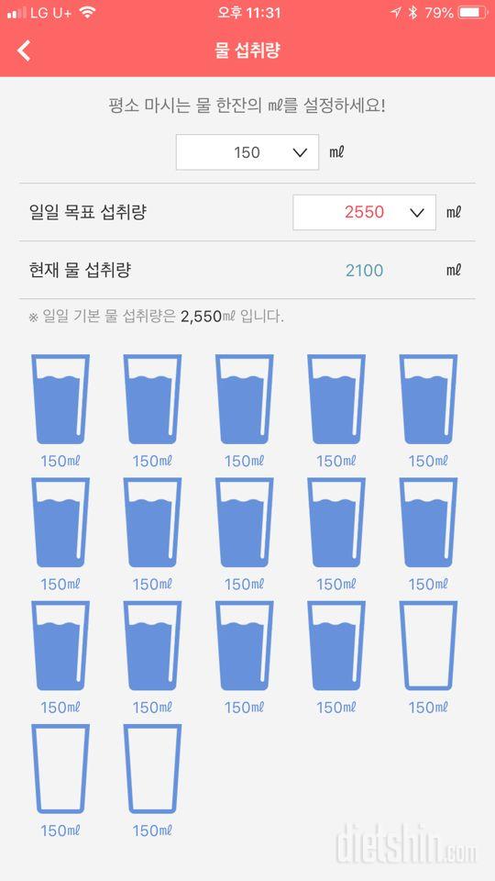The image size is (495, 881).
Task: Tap the battery indicator in the status bar
Action: pyautogui.click(x=472, y=12)
